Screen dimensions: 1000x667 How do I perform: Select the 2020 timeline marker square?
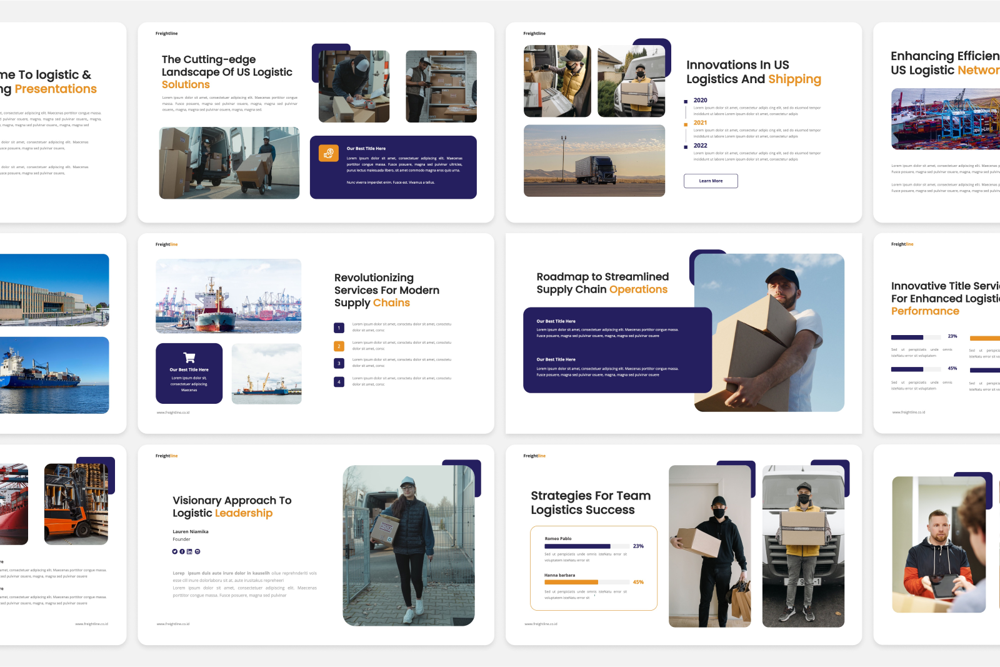[686, 102]
